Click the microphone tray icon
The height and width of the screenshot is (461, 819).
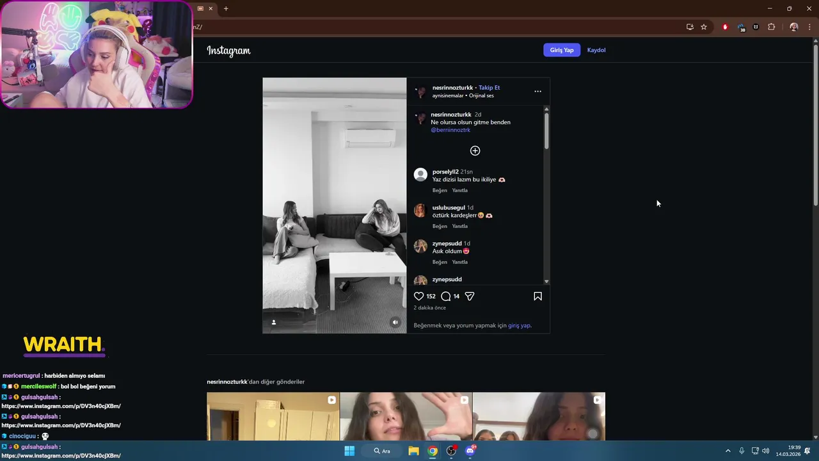coord(742,451)
